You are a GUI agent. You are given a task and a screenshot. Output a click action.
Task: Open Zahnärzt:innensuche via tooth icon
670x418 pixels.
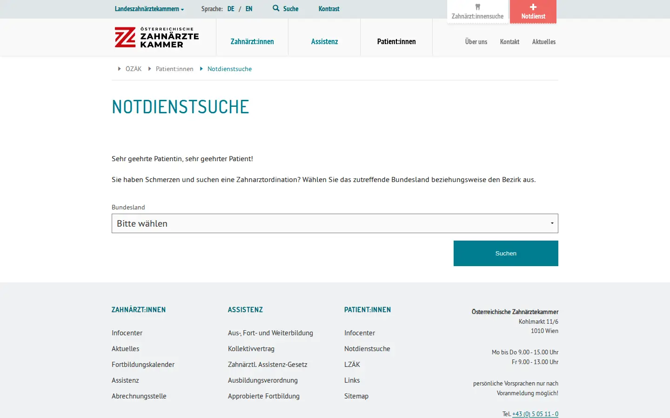pyautogui.click(x=477, y=12)
